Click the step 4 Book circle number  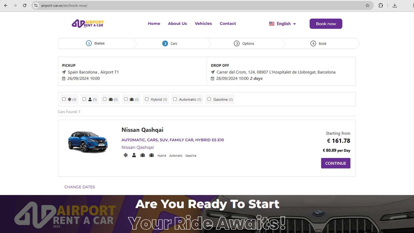313,43
